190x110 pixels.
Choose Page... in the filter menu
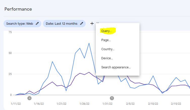click(x=106, y=40)
